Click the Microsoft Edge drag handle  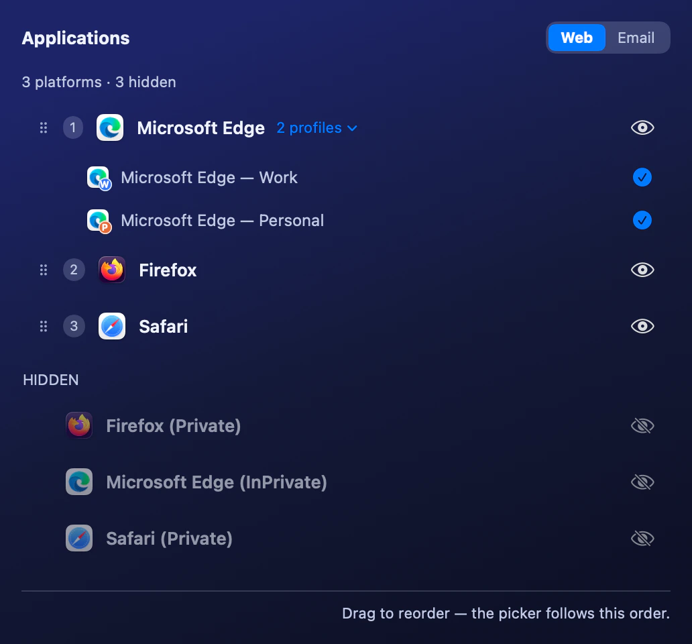click(43, 128)
